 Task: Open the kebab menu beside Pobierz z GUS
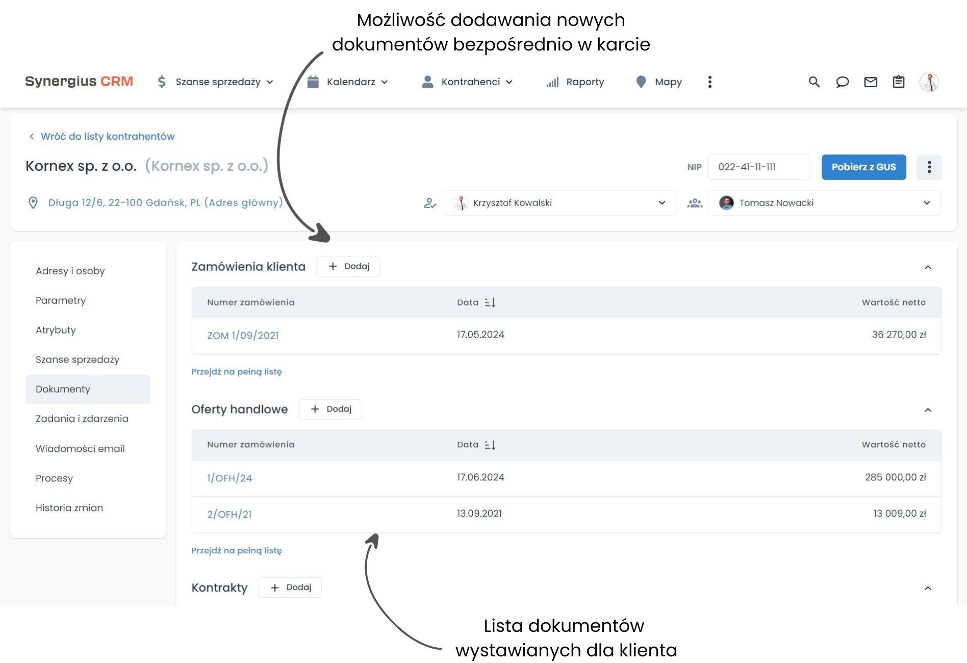(929, 167)
